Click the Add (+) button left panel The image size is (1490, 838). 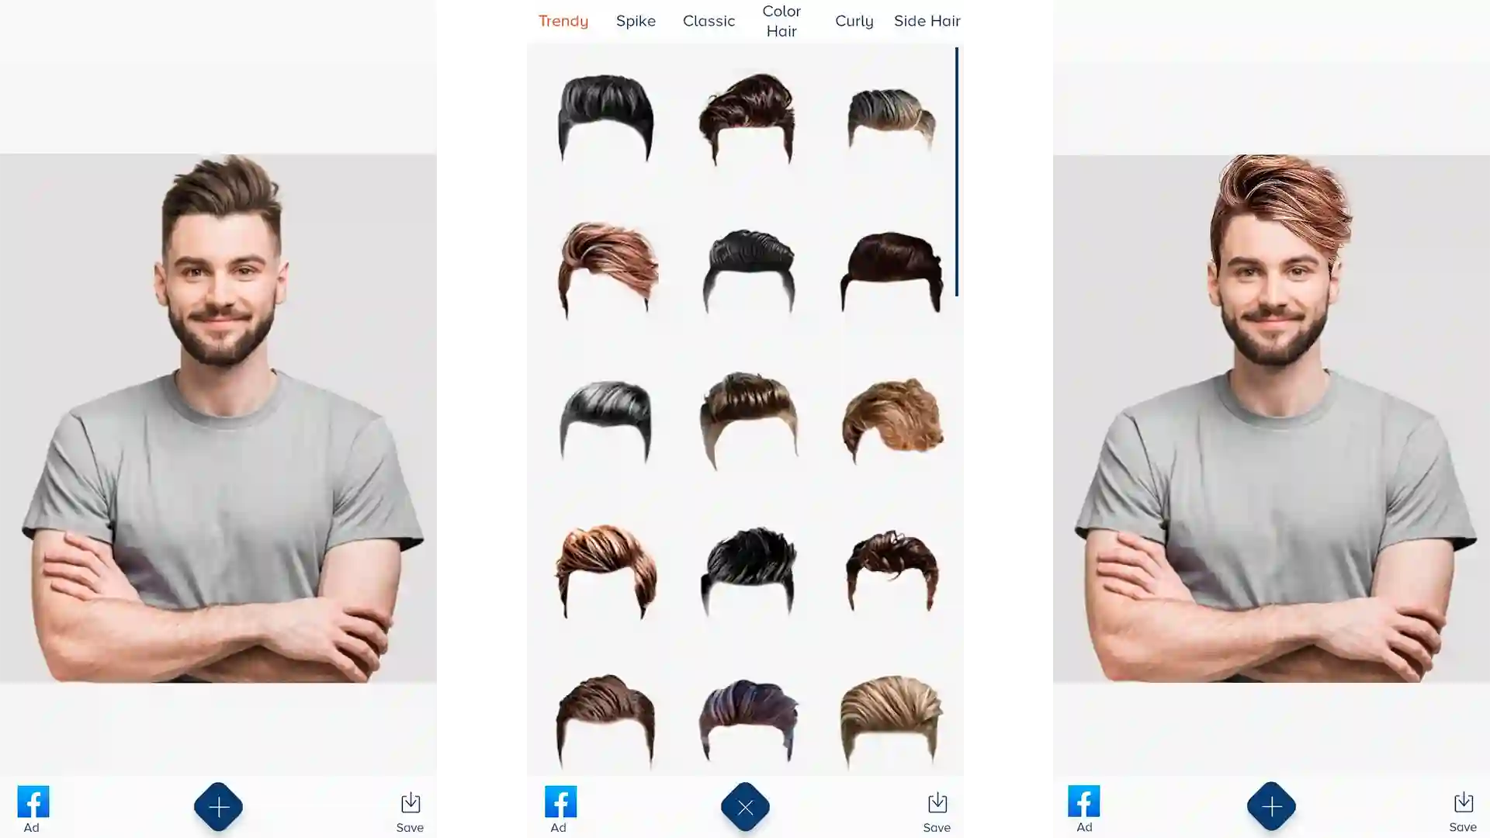coord(218,807)
